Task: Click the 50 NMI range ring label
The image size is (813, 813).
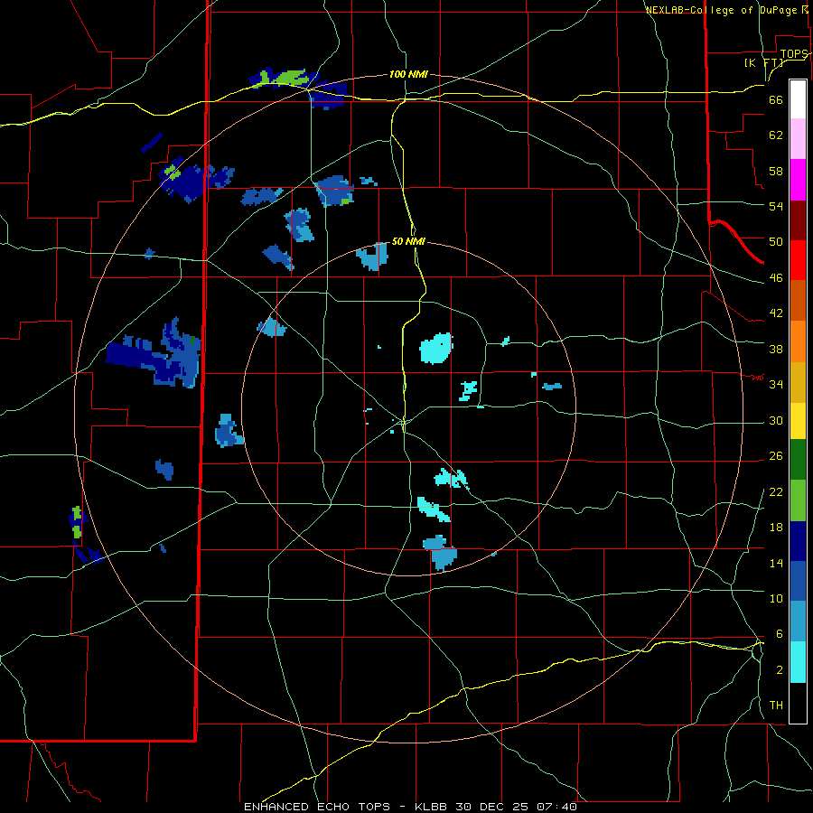Action: pos(408,241)
